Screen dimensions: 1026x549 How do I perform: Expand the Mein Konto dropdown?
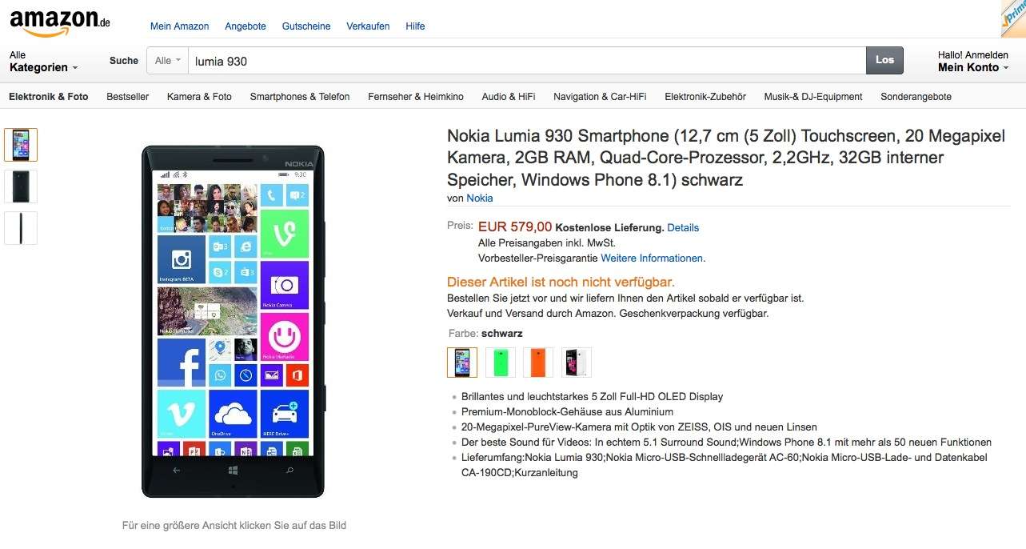point(973,62)
